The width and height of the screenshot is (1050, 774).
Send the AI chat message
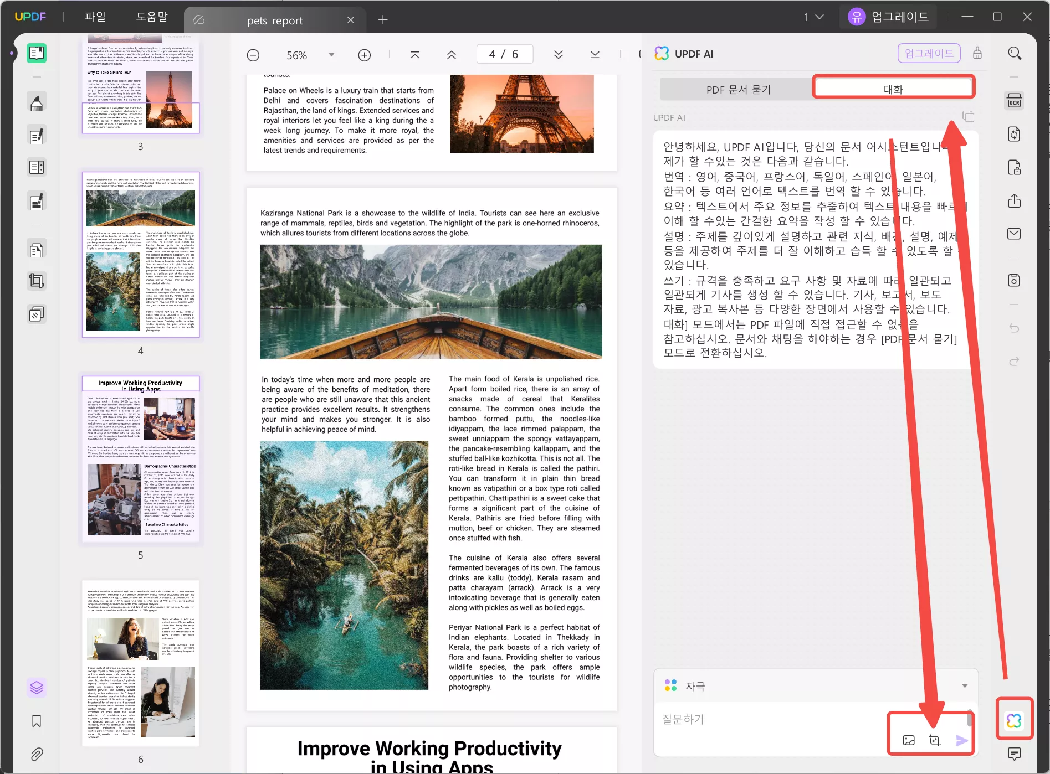pyautogui.click(x=960, y=740)
